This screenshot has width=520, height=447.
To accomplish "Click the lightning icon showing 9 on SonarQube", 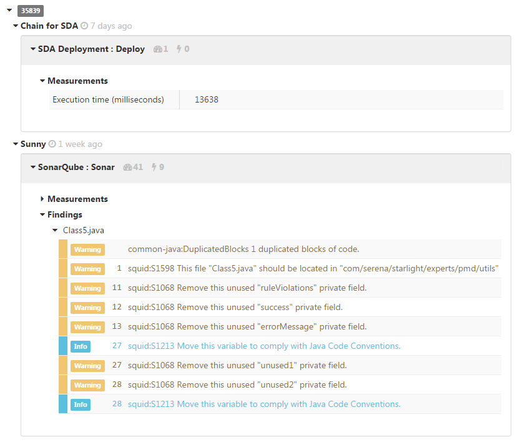I will (x=154, y=167).
